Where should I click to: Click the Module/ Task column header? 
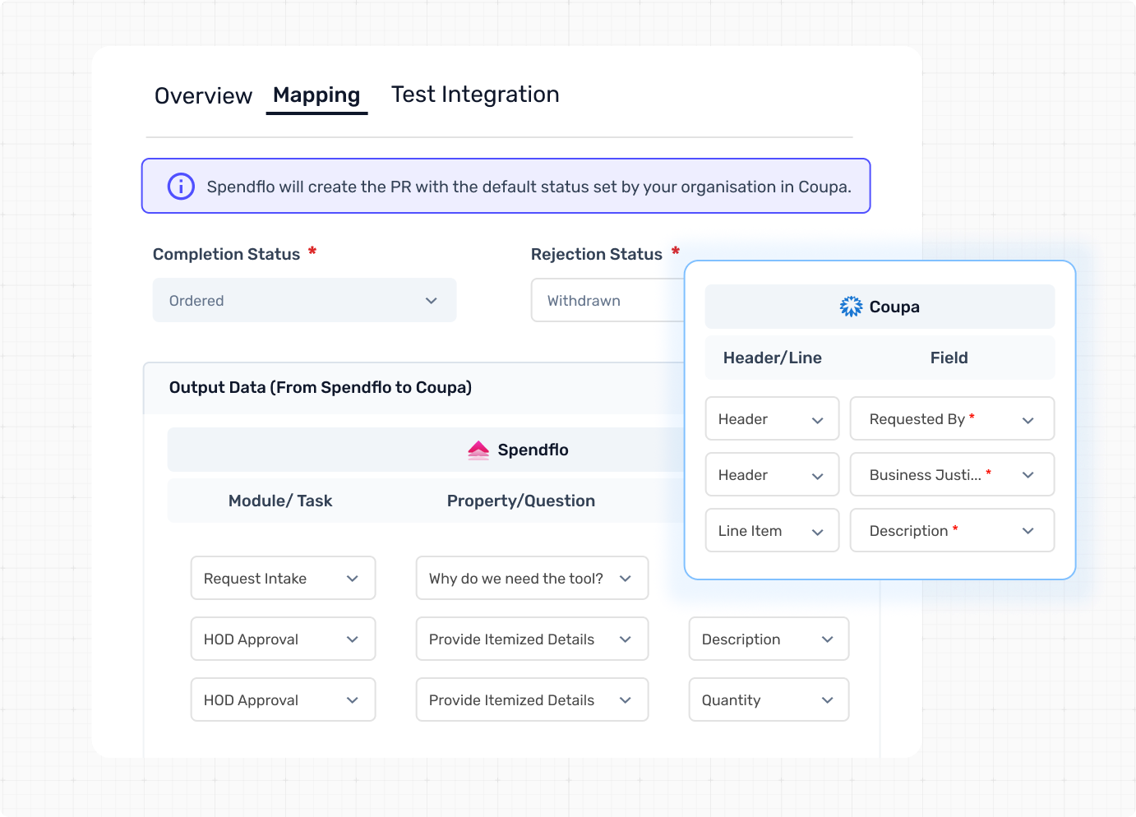(x=280, y=501)
